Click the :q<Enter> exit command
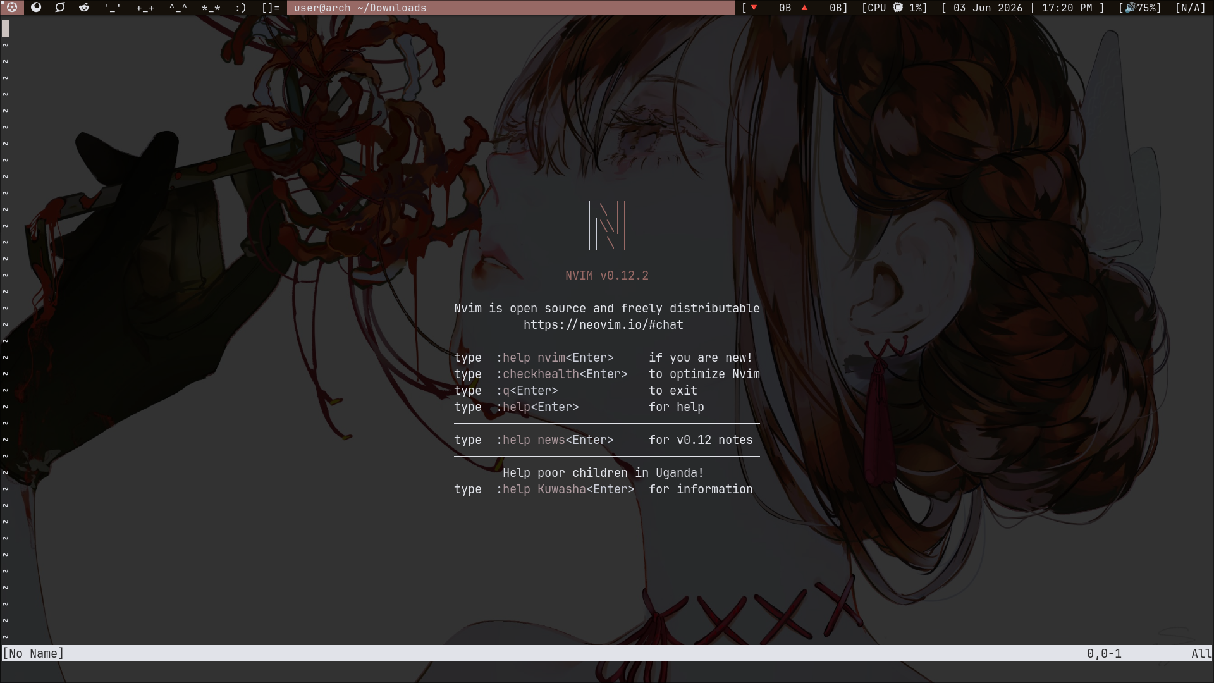Viewport: 1214px width, 683px height. click(x=527, y=391)
